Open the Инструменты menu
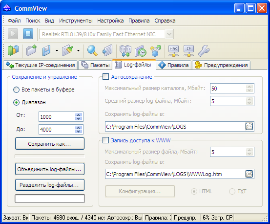 tap(76, 21)
